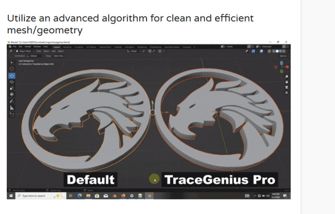The width and height of the screenshot is (335, 214).
Task: Open the Mail app from the taskbar
Action: 106,196
